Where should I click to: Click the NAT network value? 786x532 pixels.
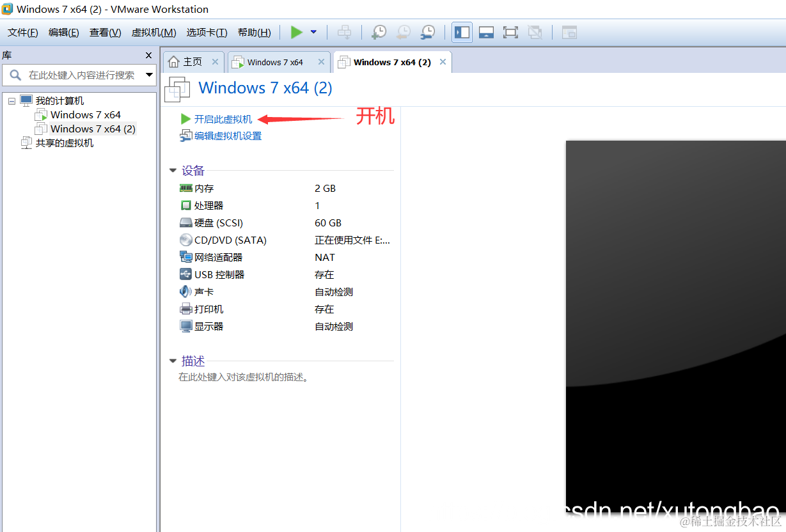click(325, 257)
